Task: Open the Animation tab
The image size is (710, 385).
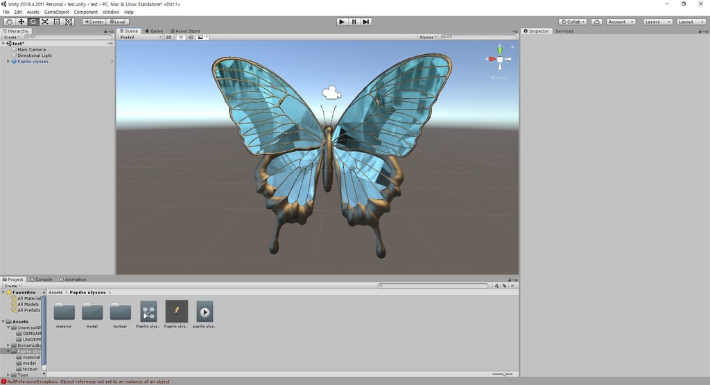Action: coord(72,280)
